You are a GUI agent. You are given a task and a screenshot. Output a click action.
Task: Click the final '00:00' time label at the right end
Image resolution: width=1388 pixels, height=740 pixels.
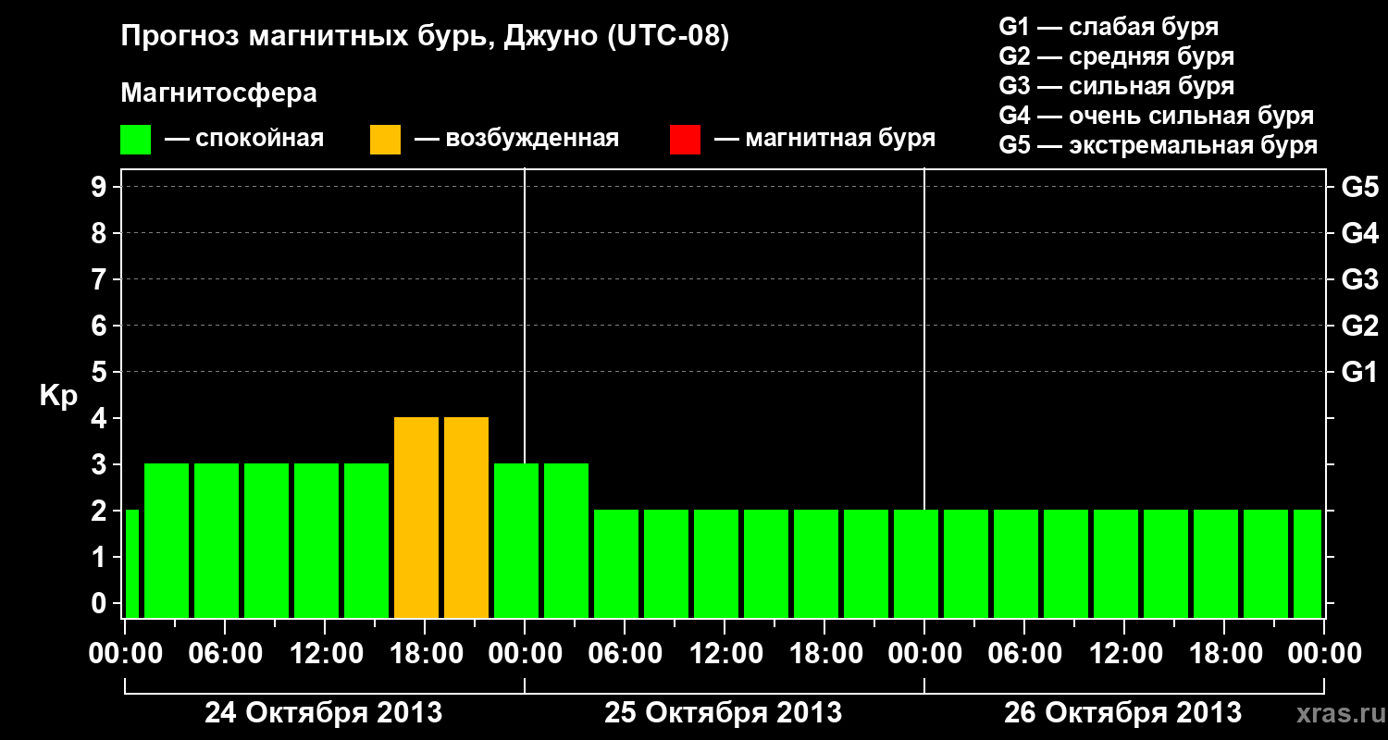[1323, 654]
